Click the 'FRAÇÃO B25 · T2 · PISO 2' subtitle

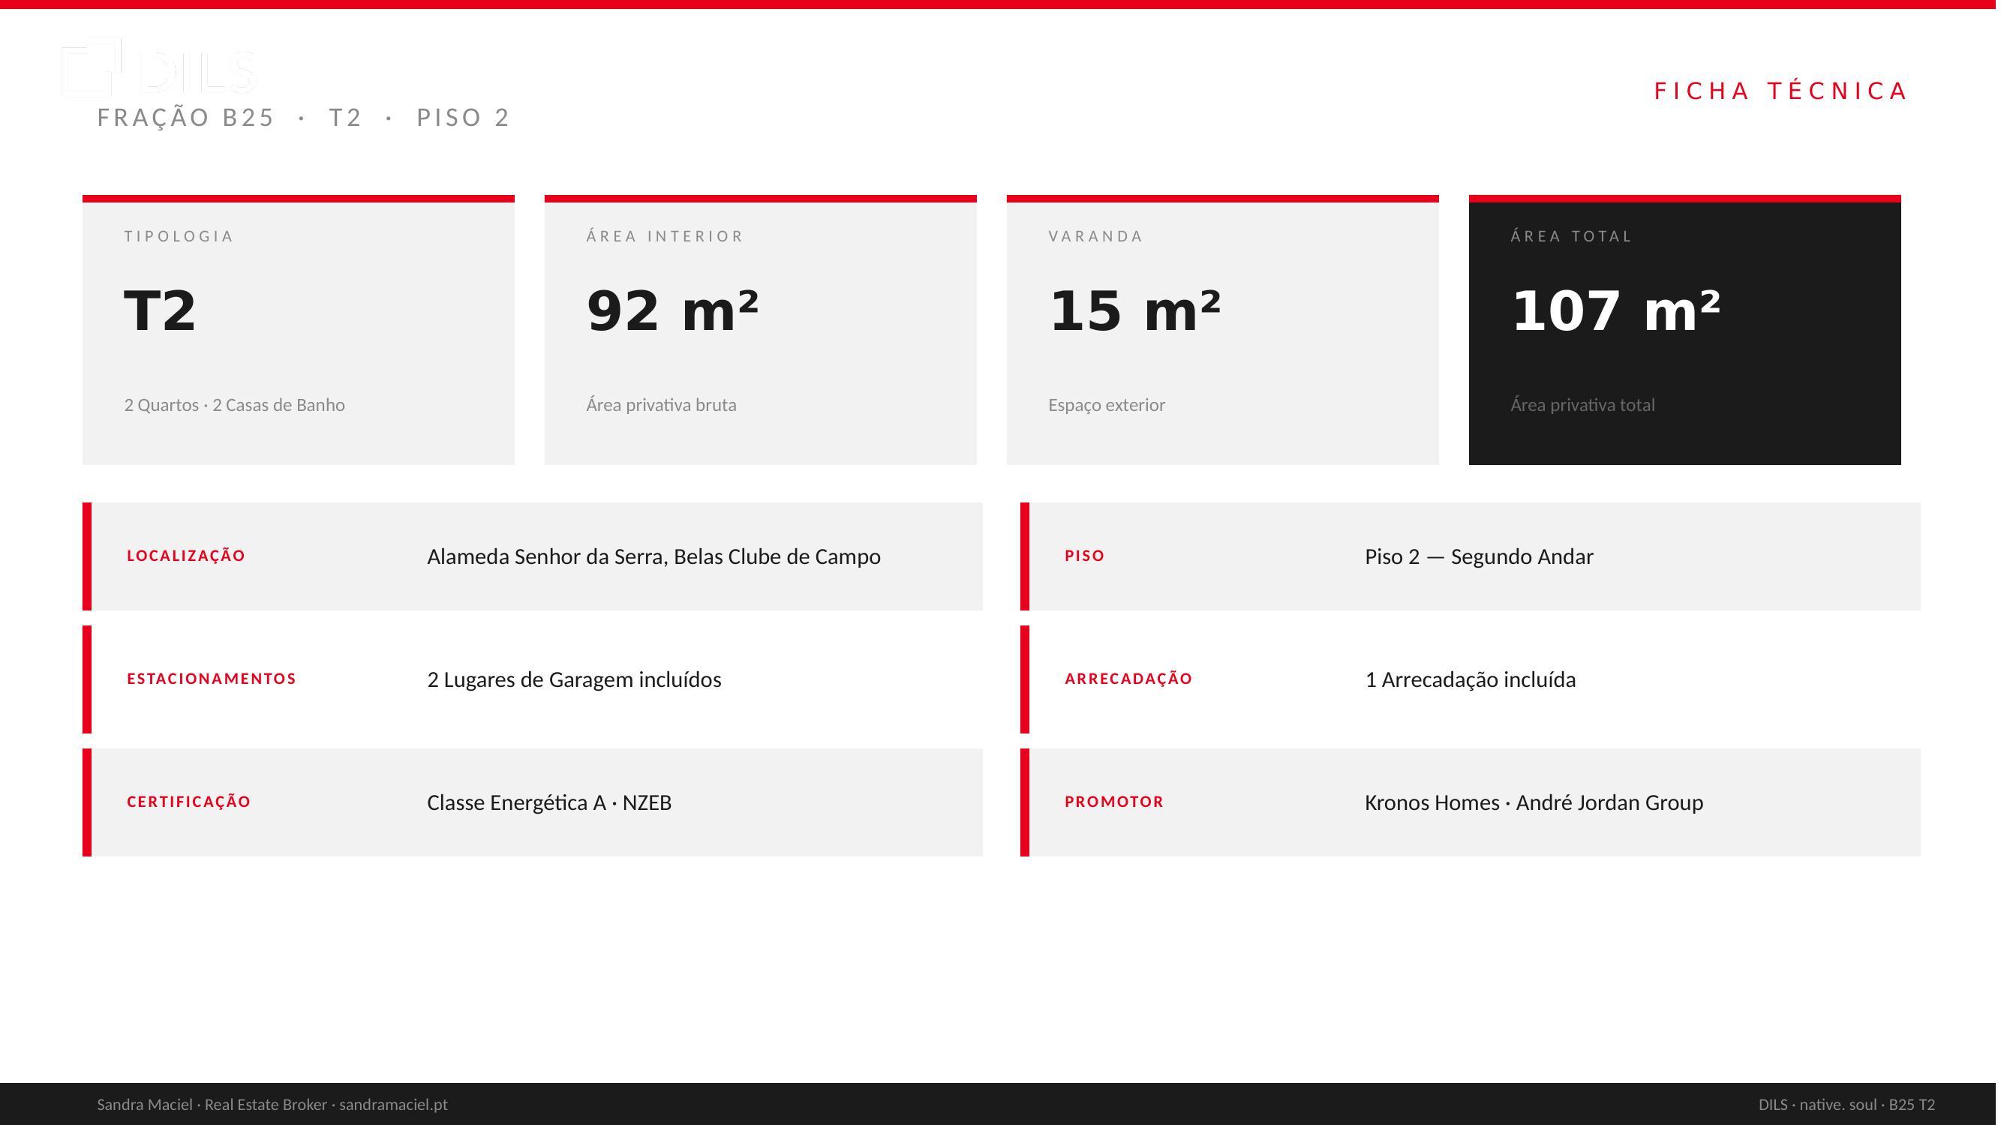click(304, 117)
